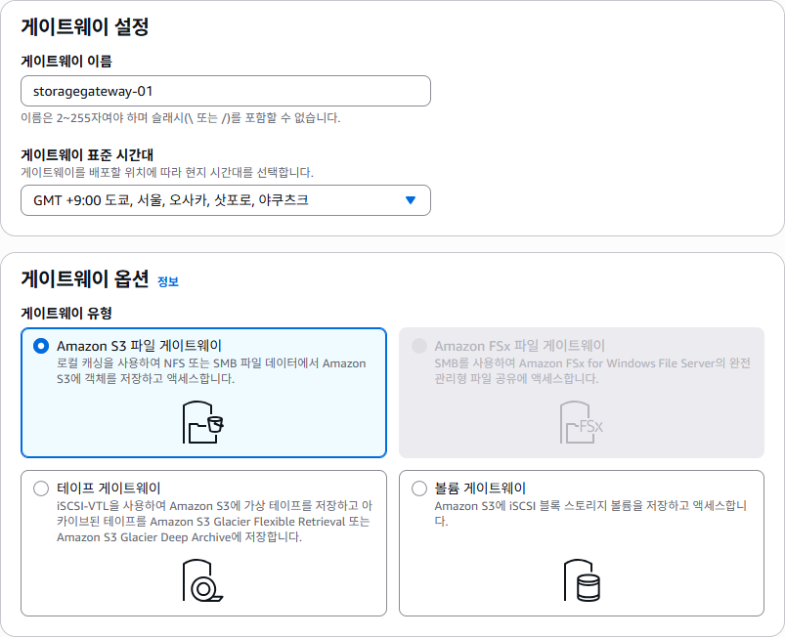The width and height of the screenshot is (785, 637).
Task: Click the 게이트웨이 이름 label
Action: point(66,61)
